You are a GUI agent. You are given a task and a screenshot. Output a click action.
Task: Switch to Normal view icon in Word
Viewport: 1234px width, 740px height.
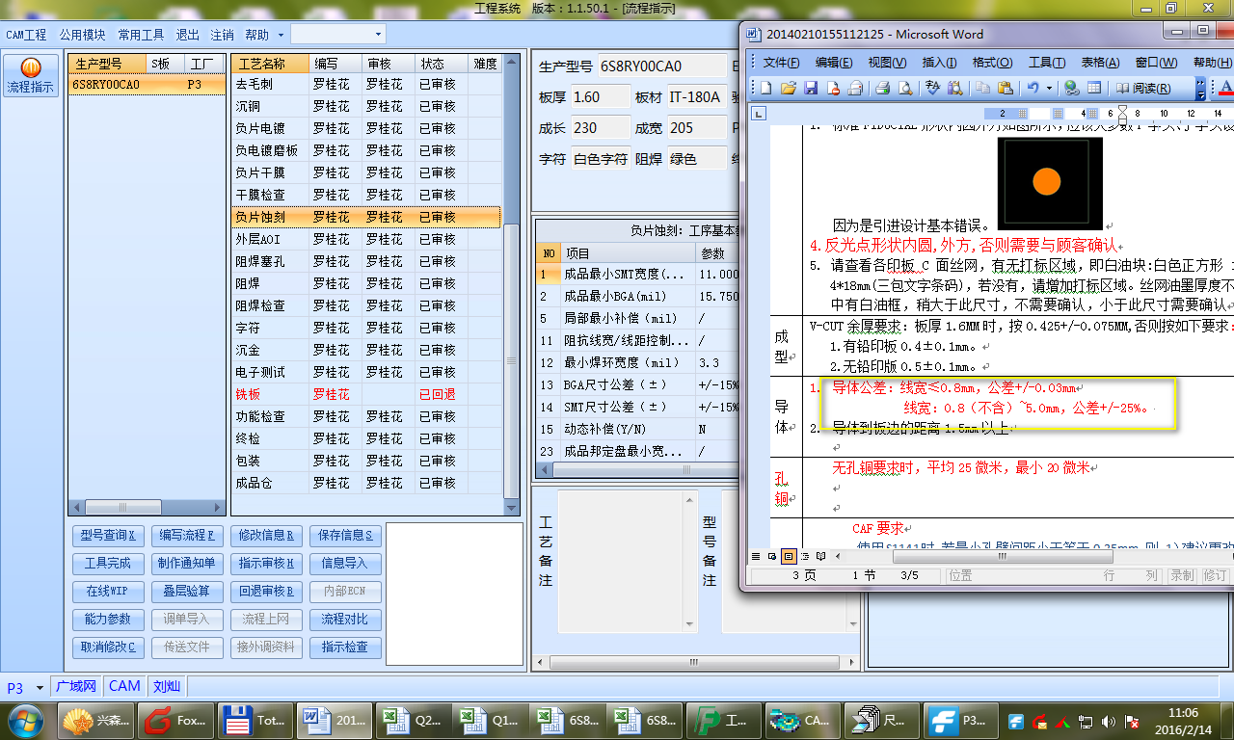click(x=757, y=556)
